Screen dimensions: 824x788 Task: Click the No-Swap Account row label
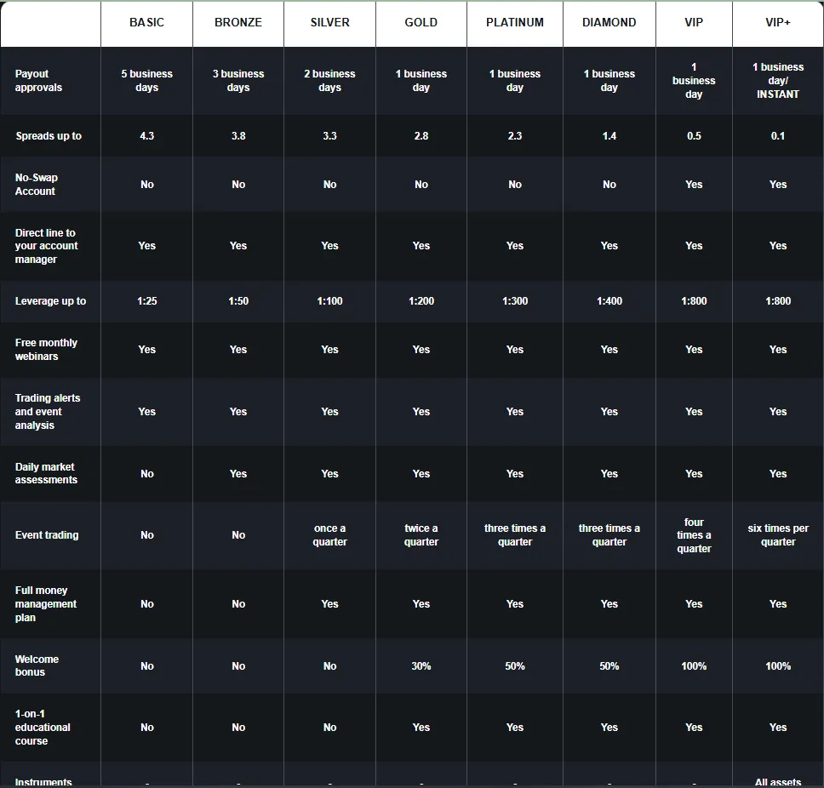(x=36, y=185)
